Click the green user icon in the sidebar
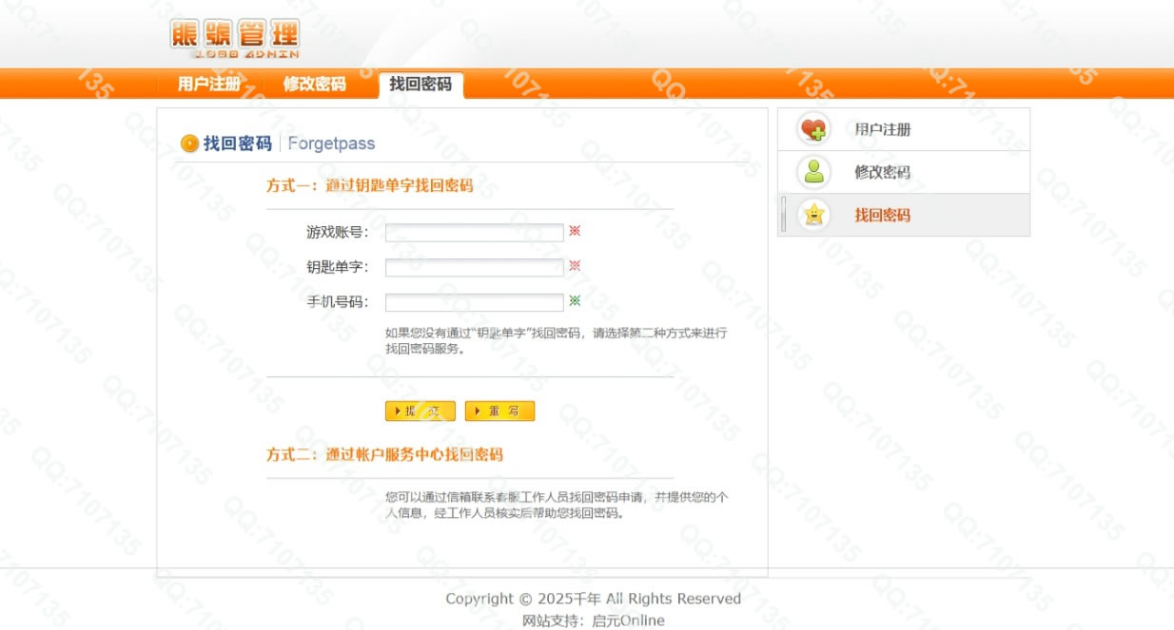This screenshot has width=1174, height=630. click(813, 172)
